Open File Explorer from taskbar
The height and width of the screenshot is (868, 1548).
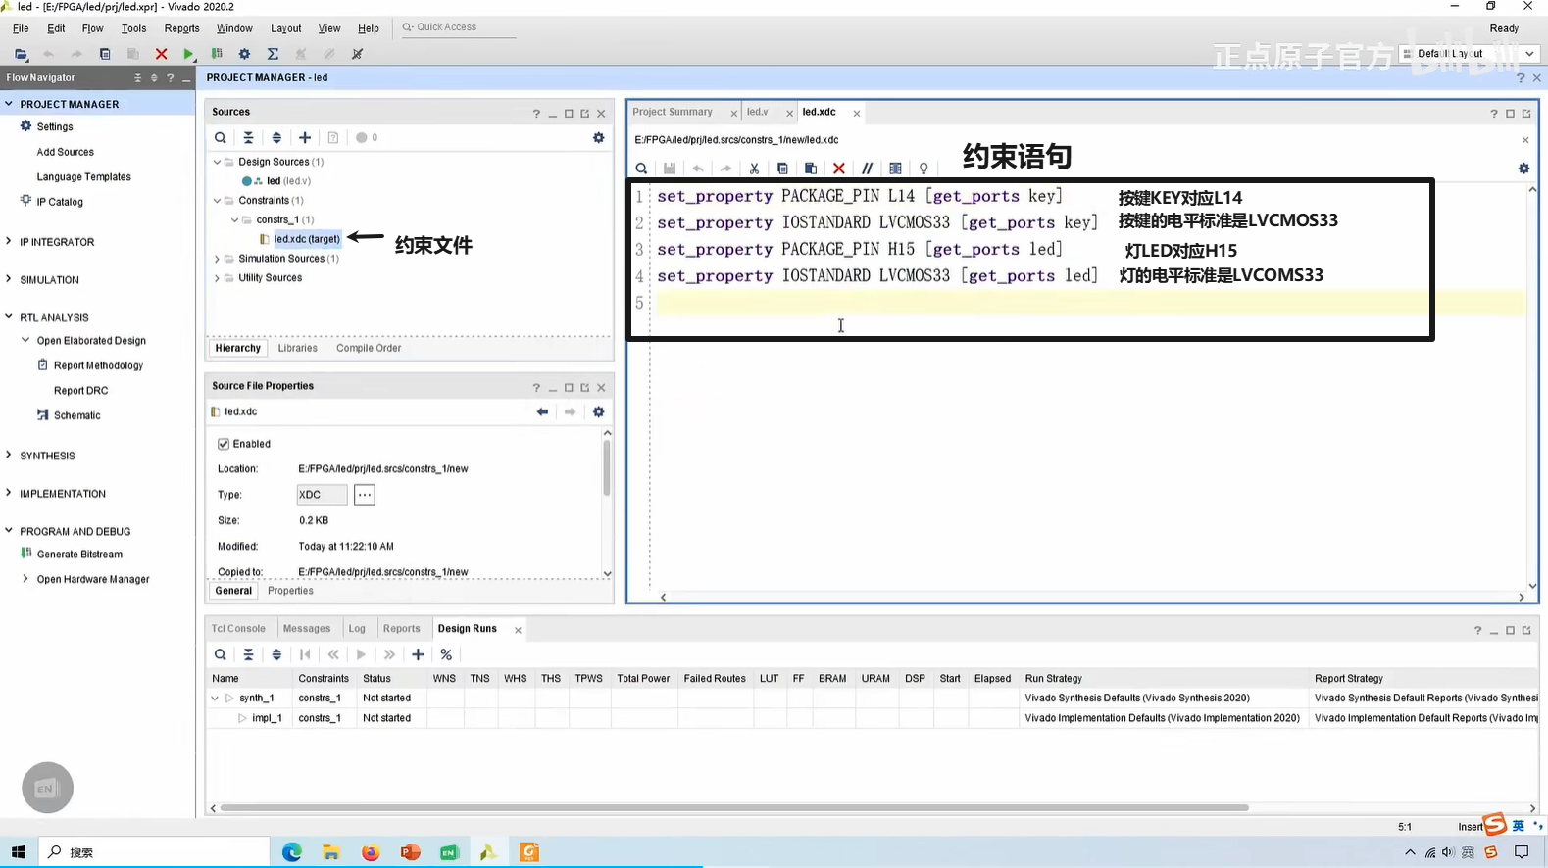[331, 852]
